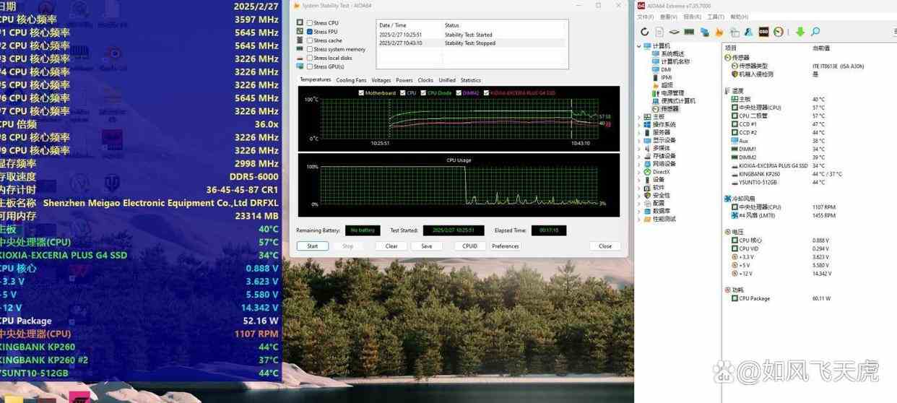
Task: Switch to the Cooling Fans tab
Action: (351, 80)
